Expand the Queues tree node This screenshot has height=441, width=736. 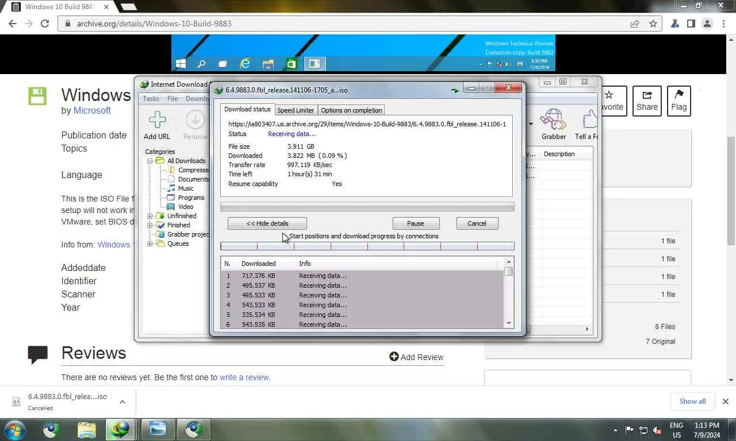point(150,243)
